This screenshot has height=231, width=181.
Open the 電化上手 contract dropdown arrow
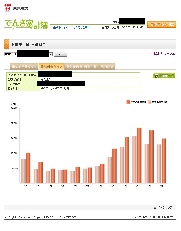pyautogui.click(x=51, y=54)
